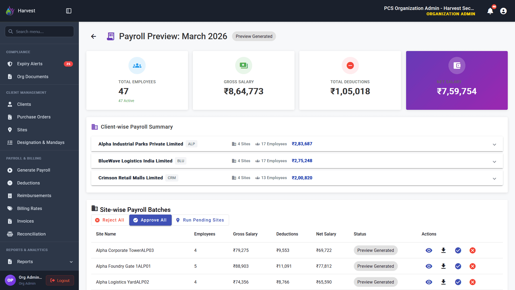Click the OP user avatar

[x=10, y=280]
